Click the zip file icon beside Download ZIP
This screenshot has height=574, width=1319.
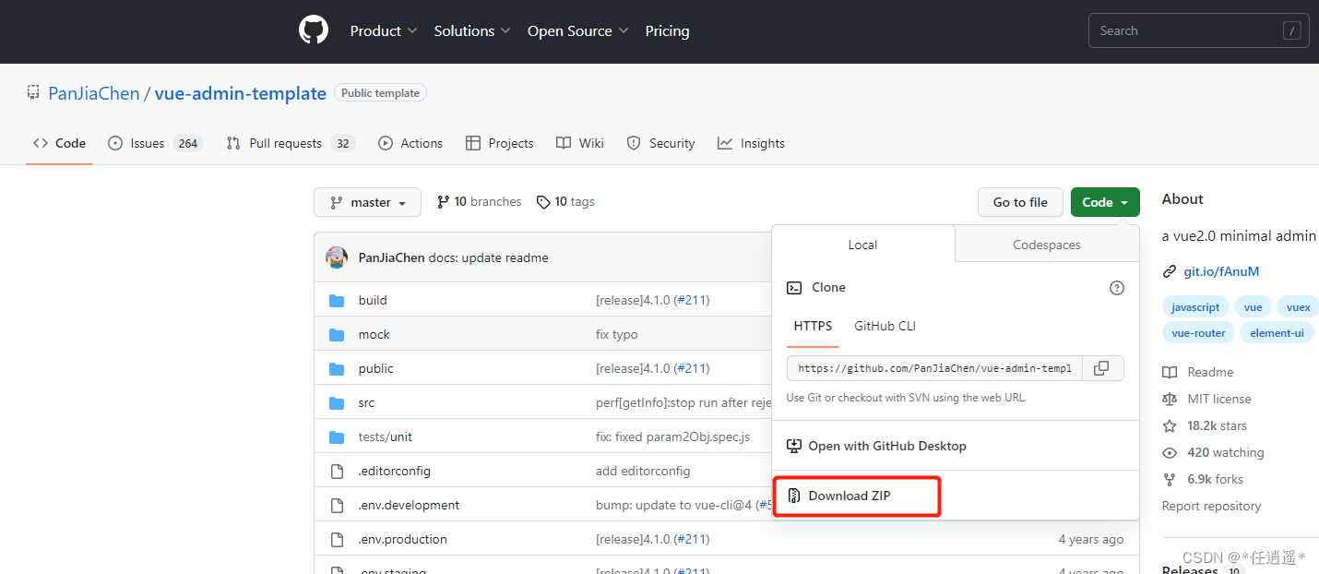point(794,496)
